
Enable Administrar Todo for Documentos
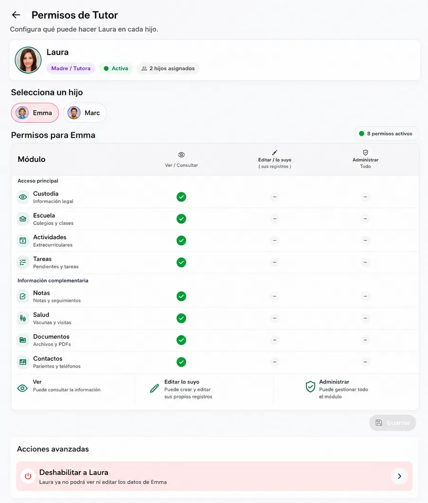(365, 340)
